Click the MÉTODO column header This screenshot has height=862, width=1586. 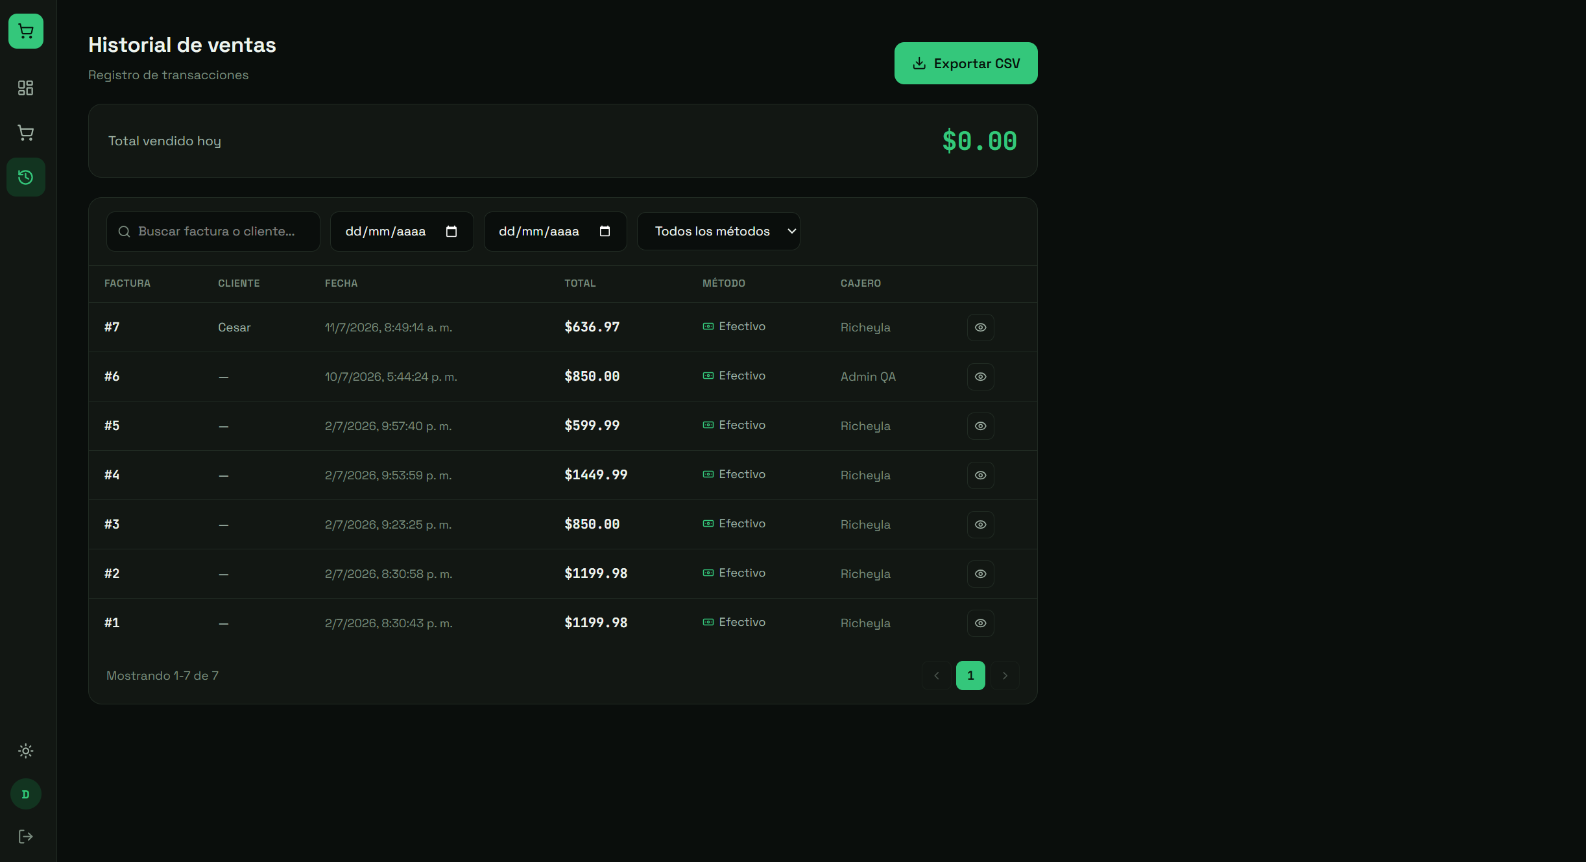click(x=724, y=283)
